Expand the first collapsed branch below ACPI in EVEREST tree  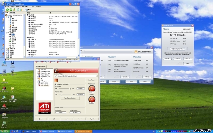click(6, 49)
